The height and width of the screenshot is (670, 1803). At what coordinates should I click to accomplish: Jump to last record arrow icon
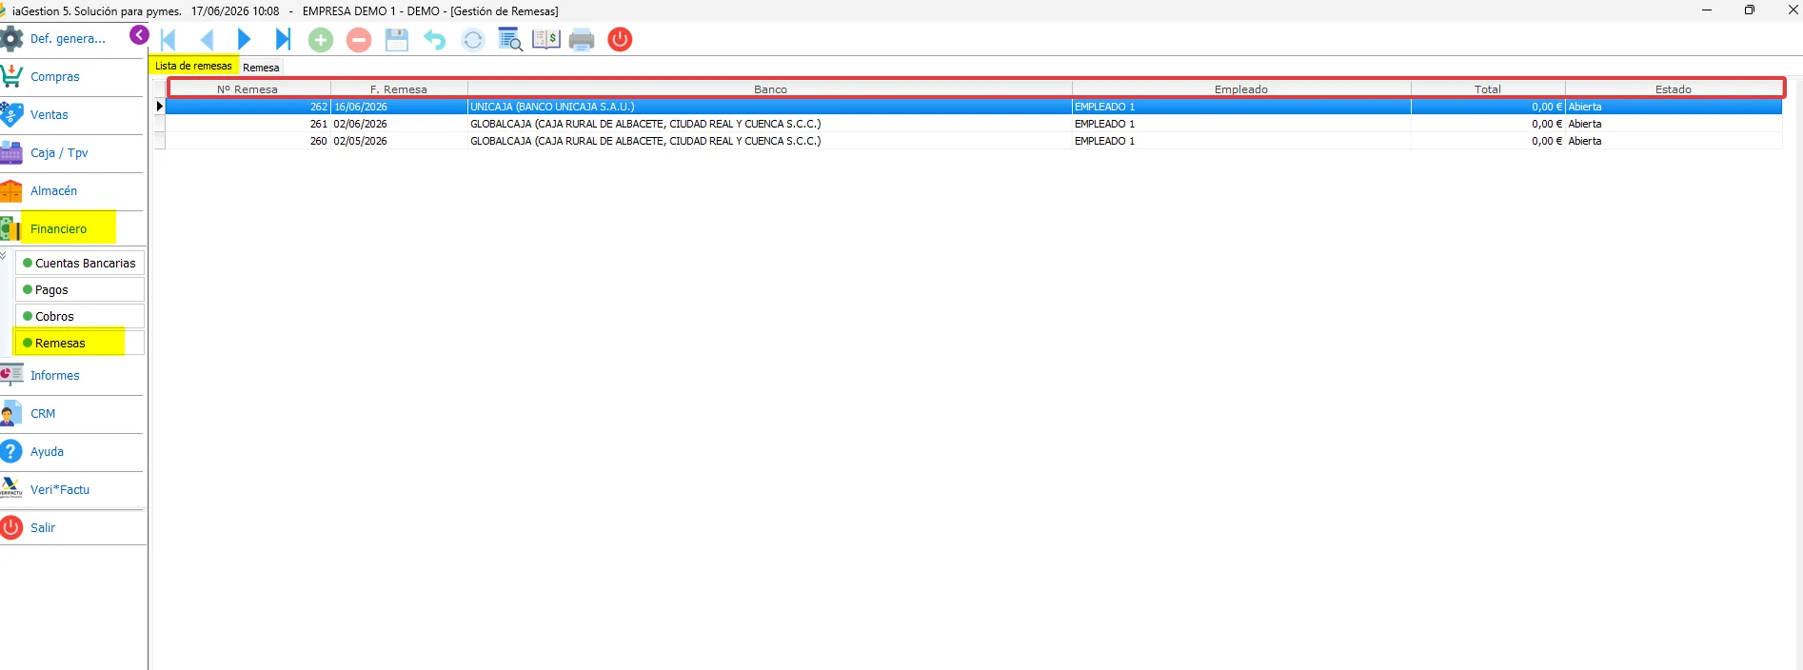(283, 39)
